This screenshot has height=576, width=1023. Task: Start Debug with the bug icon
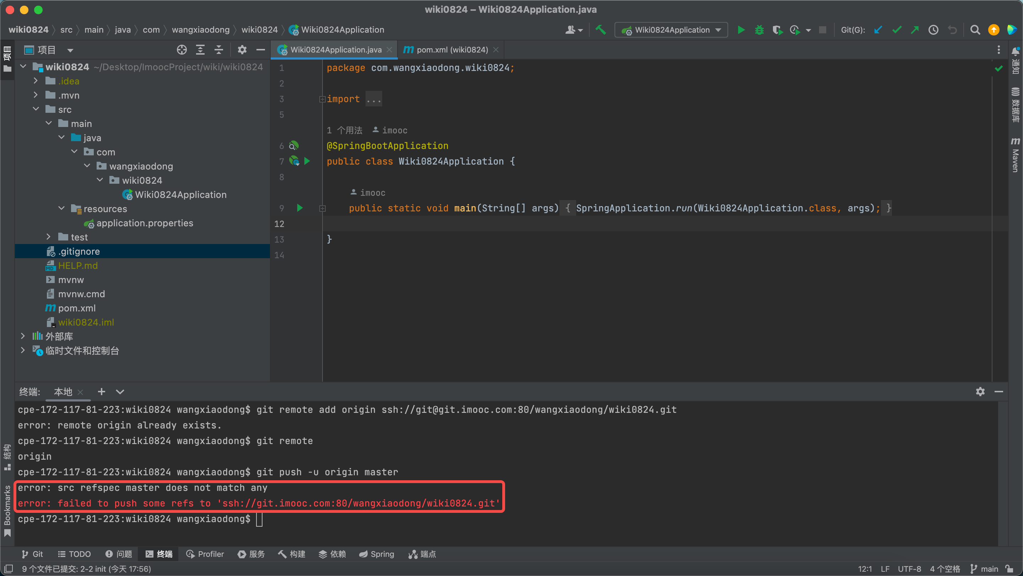click(759, 30)
